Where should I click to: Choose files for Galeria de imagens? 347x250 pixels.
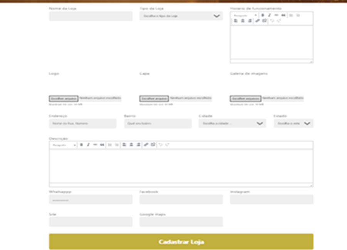(246, 98)
